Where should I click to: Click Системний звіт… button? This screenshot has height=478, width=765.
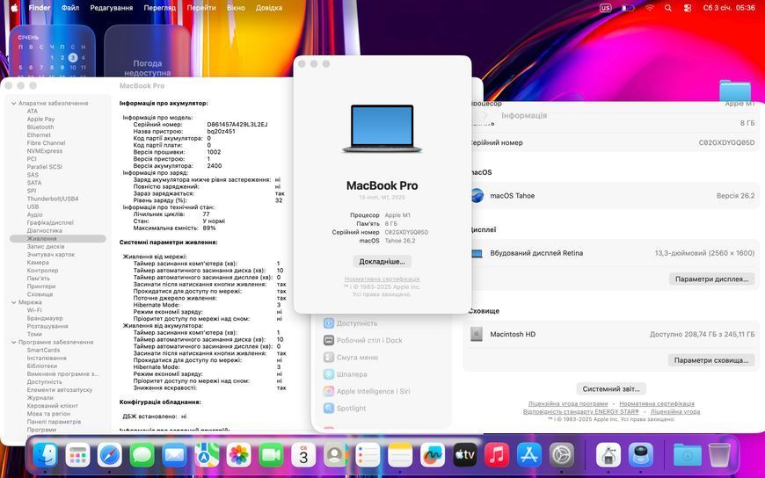point(611,388)
